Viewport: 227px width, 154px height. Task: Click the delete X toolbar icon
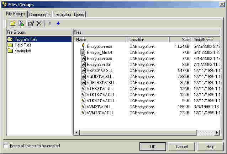[39, 23]
